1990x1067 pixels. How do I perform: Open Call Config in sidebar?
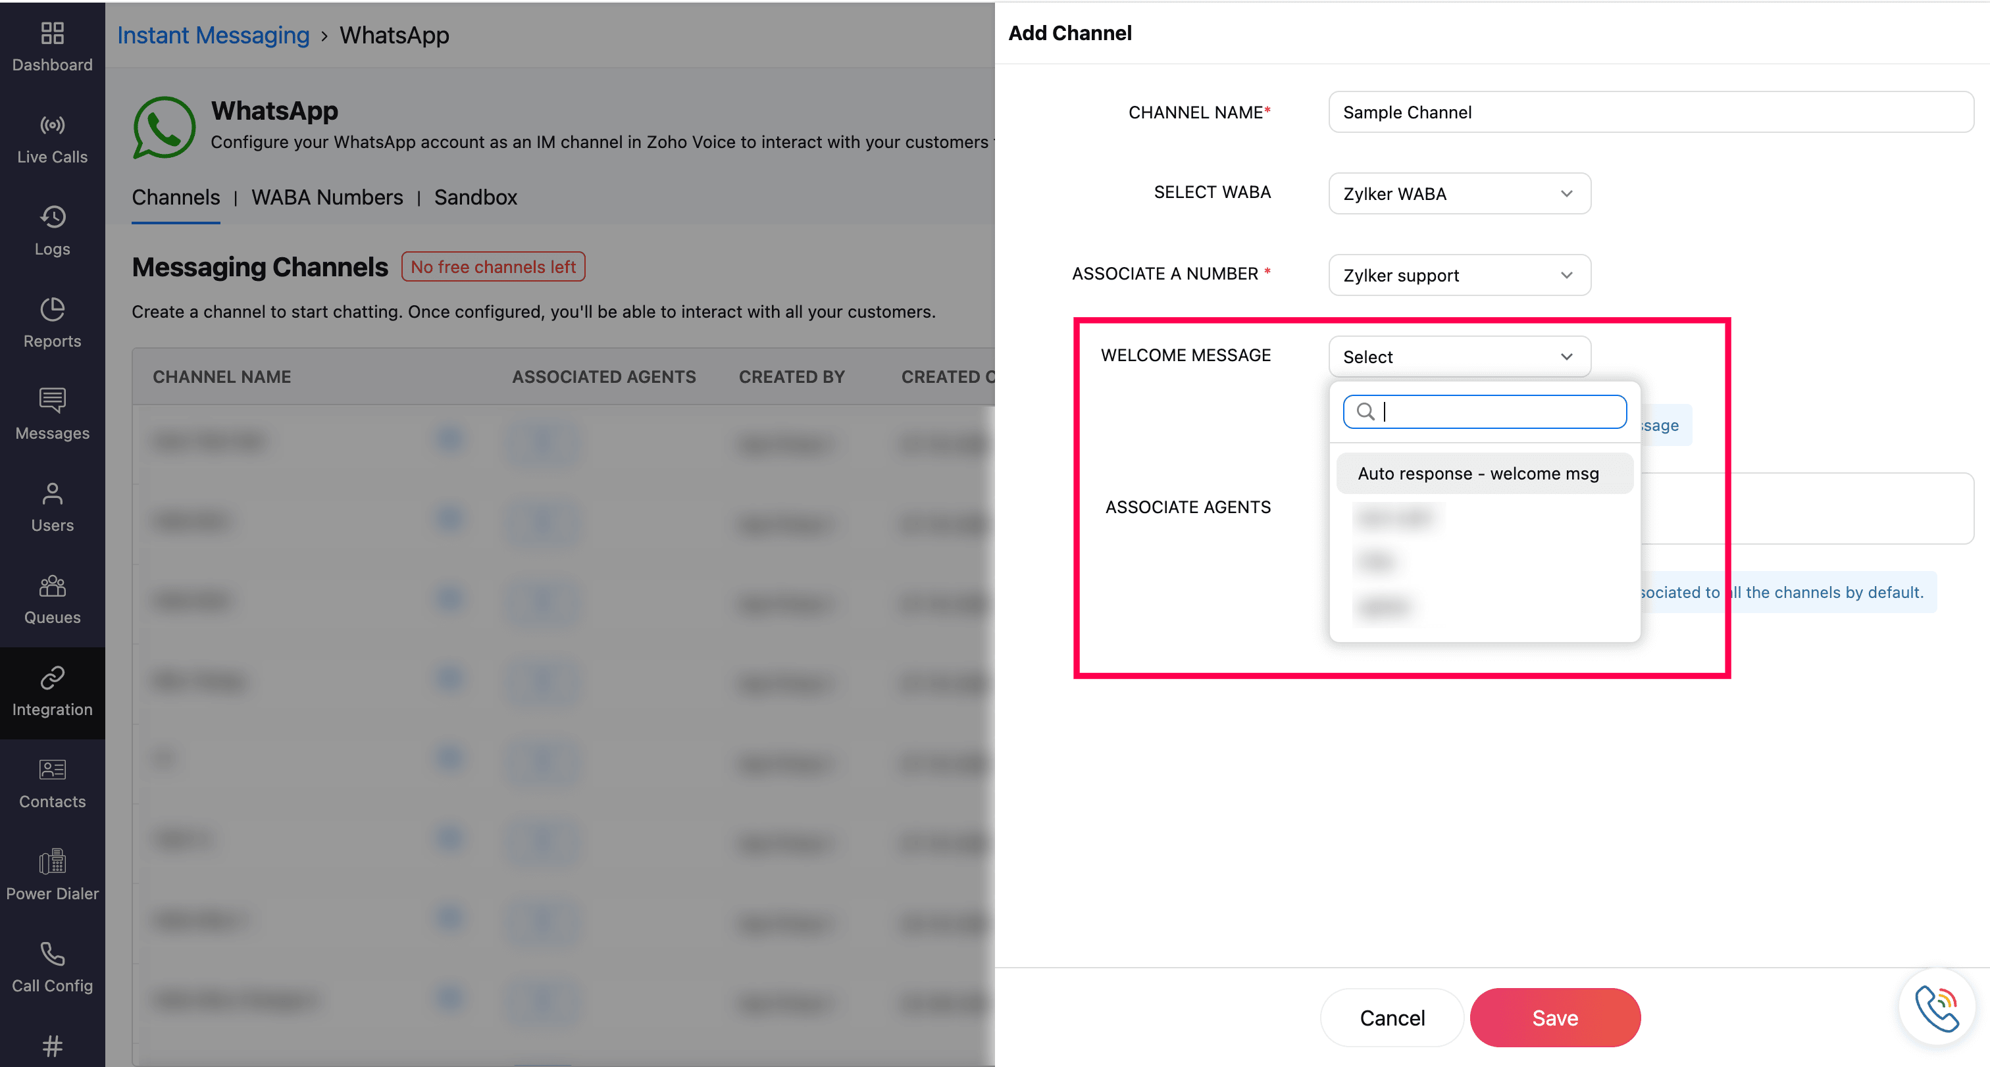click(x=52, y=968)
